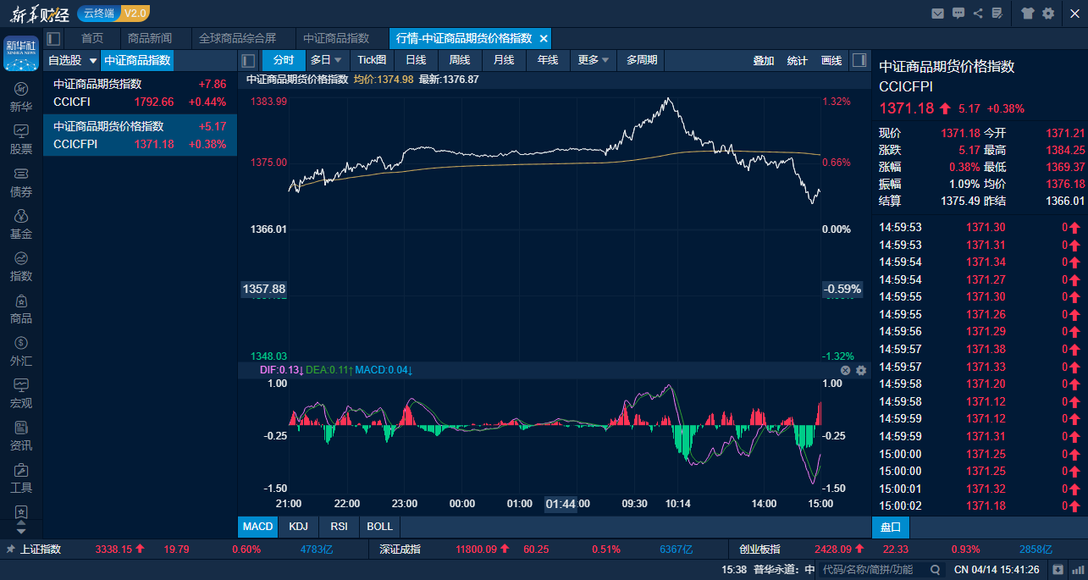Select the CCICFI 中证商品期货指数 row
Screen dimensions: 1088x580
pyautogui.click(x=140, y=93)
